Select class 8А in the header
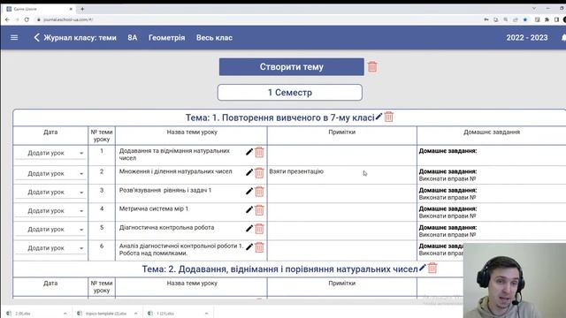The height and width of the screenshot is (318, 566). tap(132, 37)
